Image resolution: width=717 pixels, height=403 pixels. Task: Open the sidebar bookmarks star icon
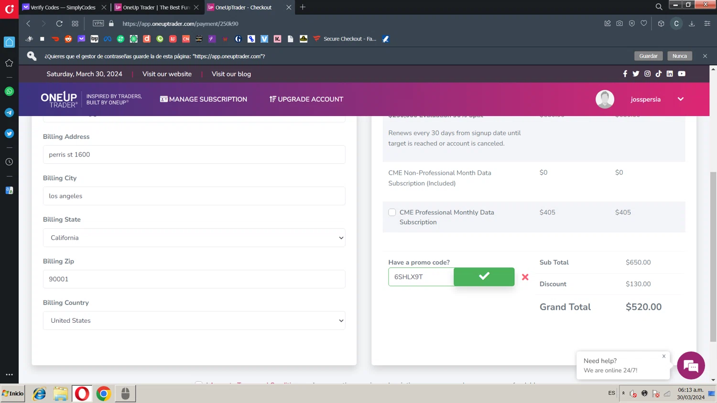(9, 63)
